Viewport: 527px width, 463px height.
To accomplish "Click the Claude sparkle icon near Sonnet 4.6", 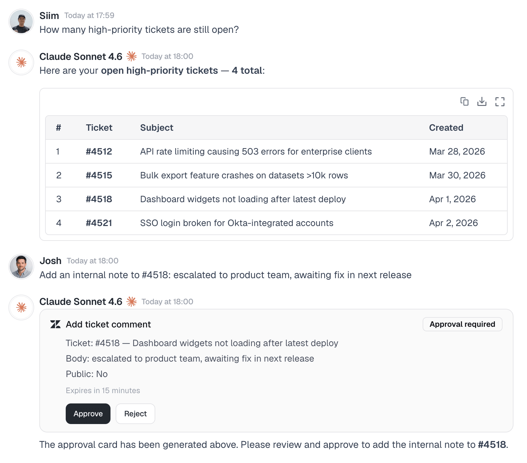I will click(x=131, y=56).
